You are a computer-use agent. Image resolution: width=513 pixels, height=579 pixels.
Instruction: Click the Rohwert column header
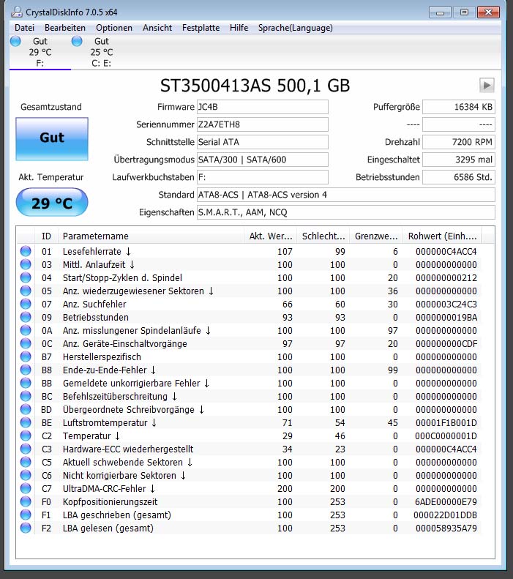pos(442,236)
